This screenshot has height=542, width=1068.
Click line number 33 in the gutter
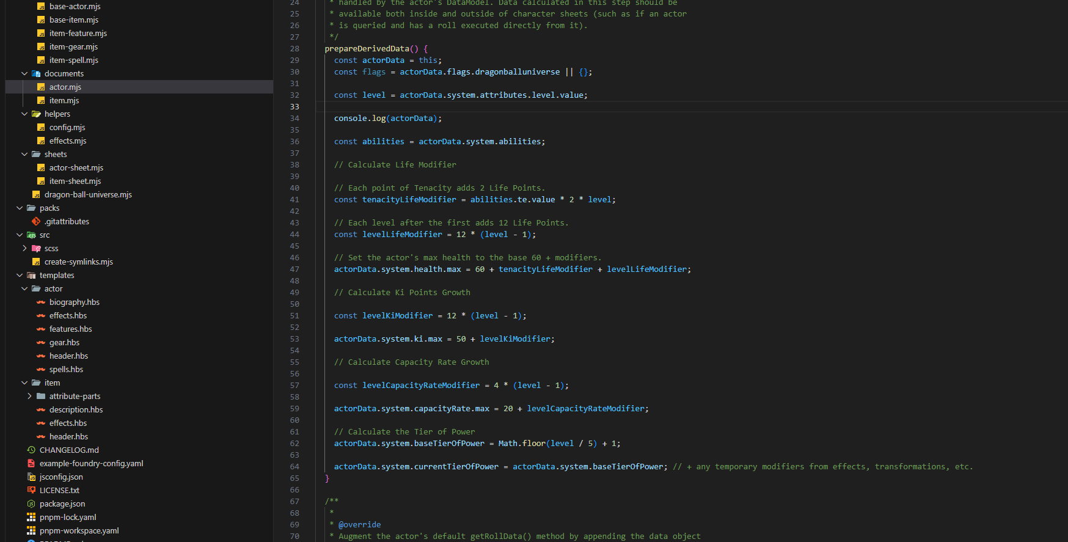(294, 106)
